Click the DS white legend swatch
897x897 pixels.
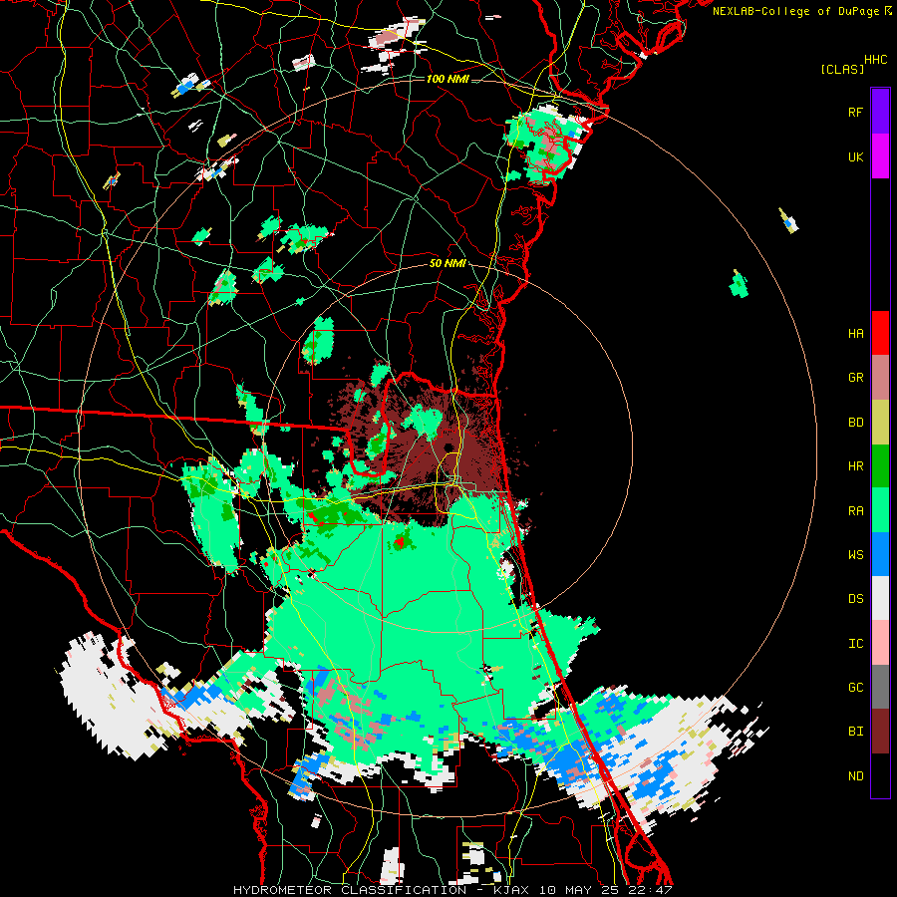coord(880,598)
